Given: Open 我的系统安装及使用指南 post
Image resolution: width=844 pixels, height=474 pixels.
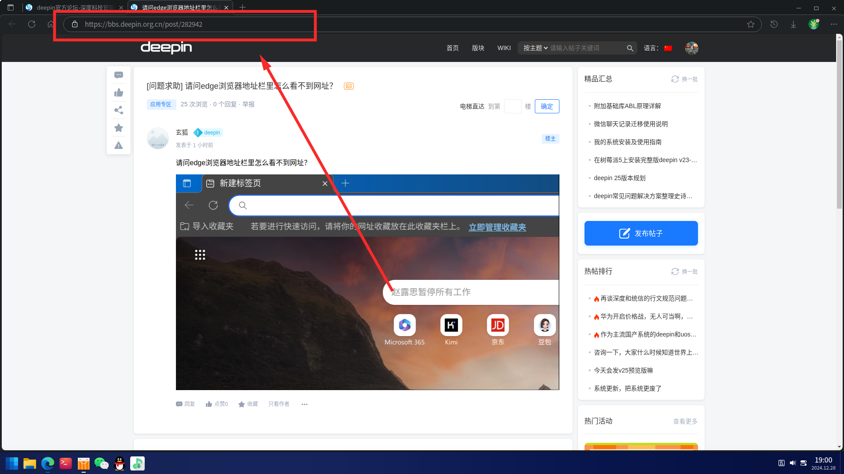Looking at the screenshot, I should [x=628, y=142].
